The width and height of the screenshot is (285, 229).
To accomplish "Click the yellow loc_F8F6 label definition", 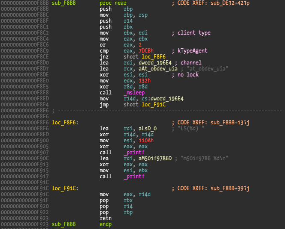I will (62, 122).
